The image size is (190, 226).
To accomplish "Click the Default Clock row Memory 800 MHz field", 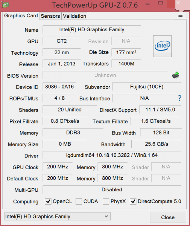I will pyautogui.click(x=112, y=178).
